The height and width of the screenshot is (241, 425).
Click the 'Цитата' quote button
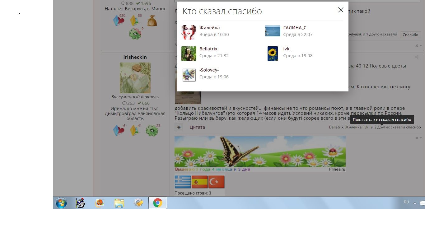click(197, 127)
